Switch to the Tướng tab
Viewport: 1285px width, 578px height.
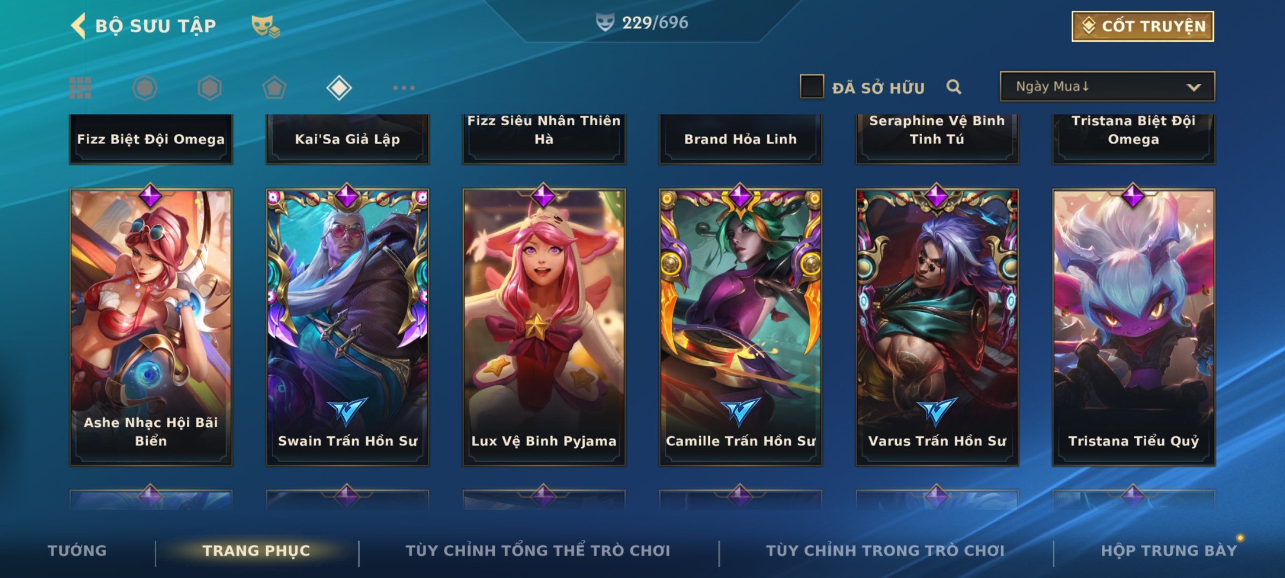pos(77,551)
